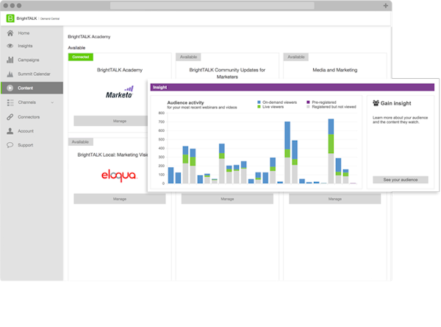Screen dimensions: 441x327
Task: Click the Live viewers green legend swatch
Action: click(x=259, y=107)
